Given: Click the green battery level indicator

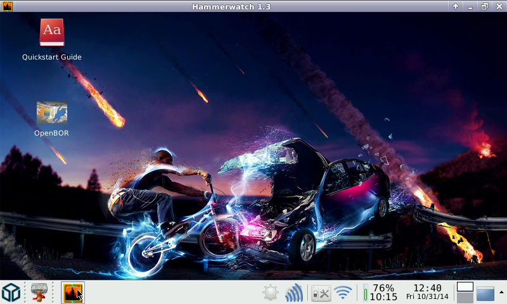Looking at the screenshot, I should pyautogui.click(x=365, y=294).
